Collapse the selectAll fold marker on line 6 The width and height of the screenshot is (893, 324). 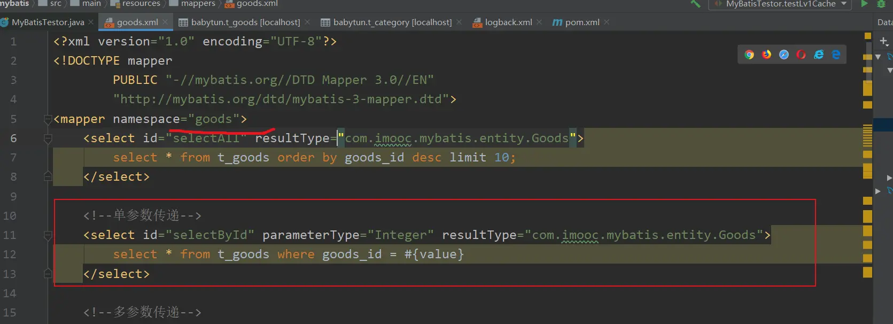[48, 138]
